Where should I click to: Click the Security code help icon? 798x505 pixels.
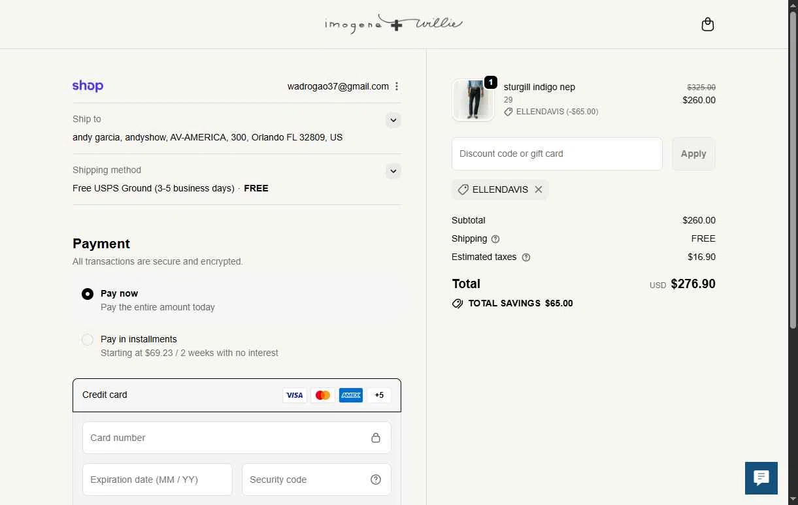[x=376, y=480]
